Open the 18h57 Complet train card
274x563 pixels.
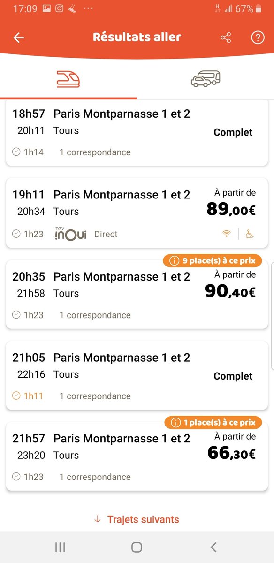pos(137,133)
